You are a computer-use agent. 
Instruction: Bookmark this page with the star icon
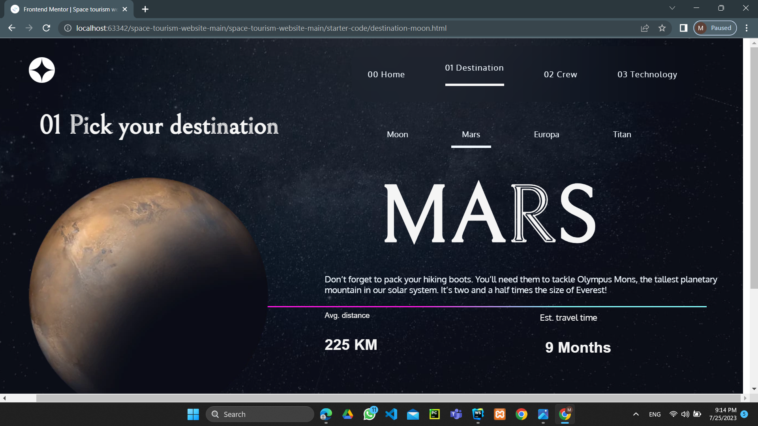pyautogui.click(x=662, y=28)
